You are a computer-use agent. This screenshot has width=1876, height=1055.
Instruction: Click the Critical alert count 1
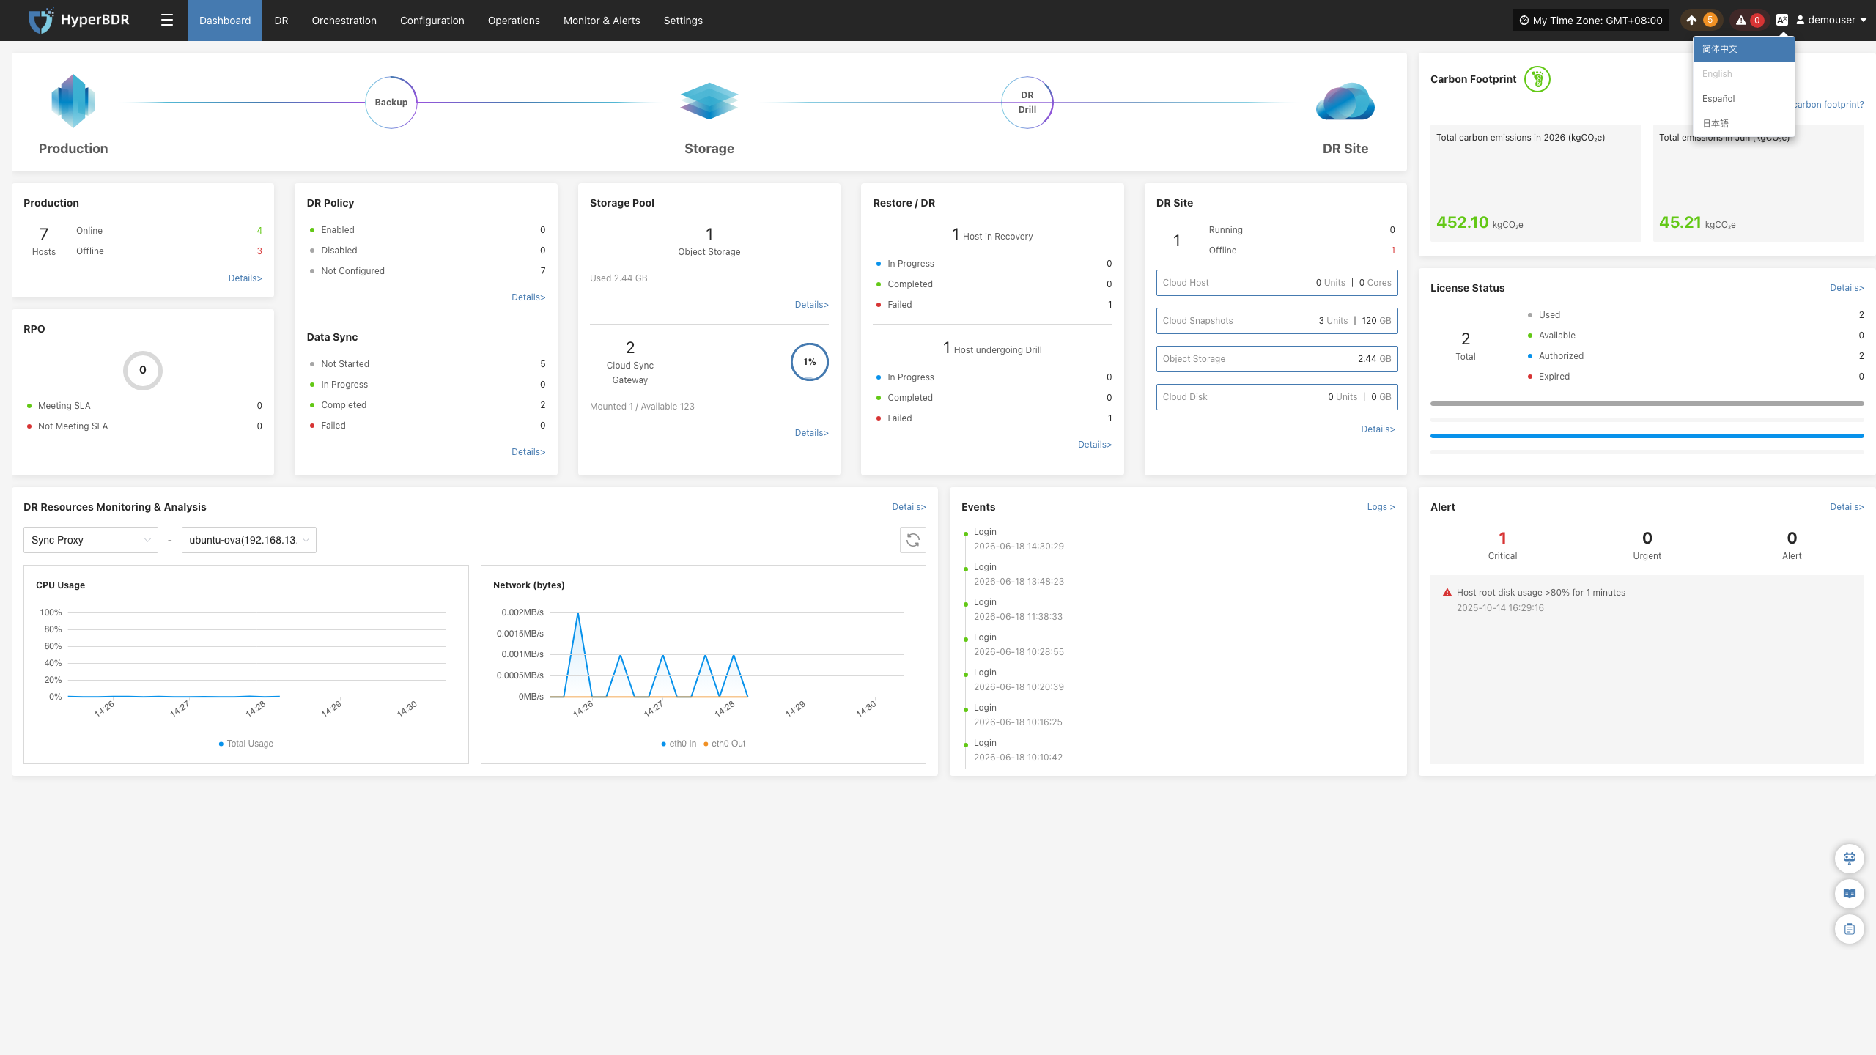click(x=1502, y=538)
